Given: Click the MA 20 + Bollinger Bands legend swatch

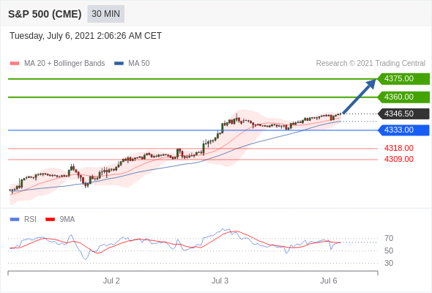Looking at the screenshot, I should [x=15, y=64].
